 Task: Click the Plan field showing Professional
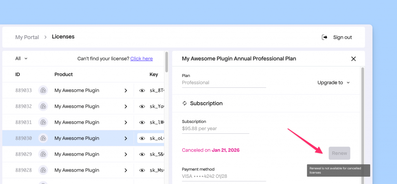224,83
